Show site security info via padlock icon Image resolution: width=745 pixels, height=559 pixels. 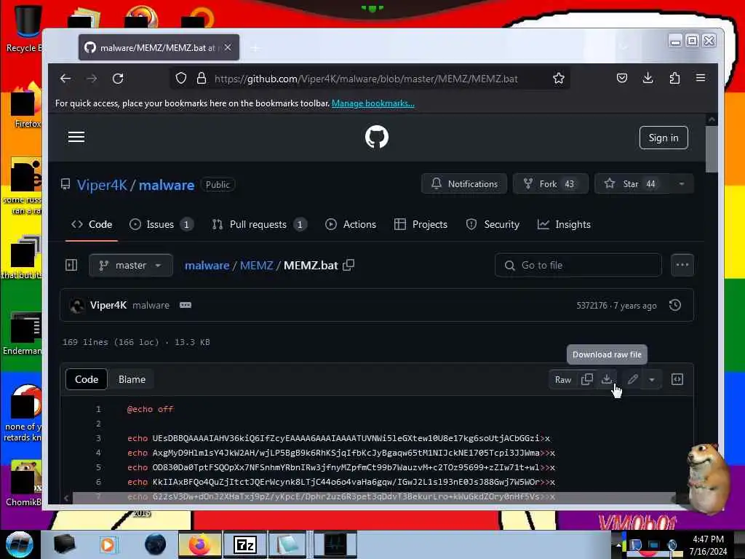click(202, 79)
